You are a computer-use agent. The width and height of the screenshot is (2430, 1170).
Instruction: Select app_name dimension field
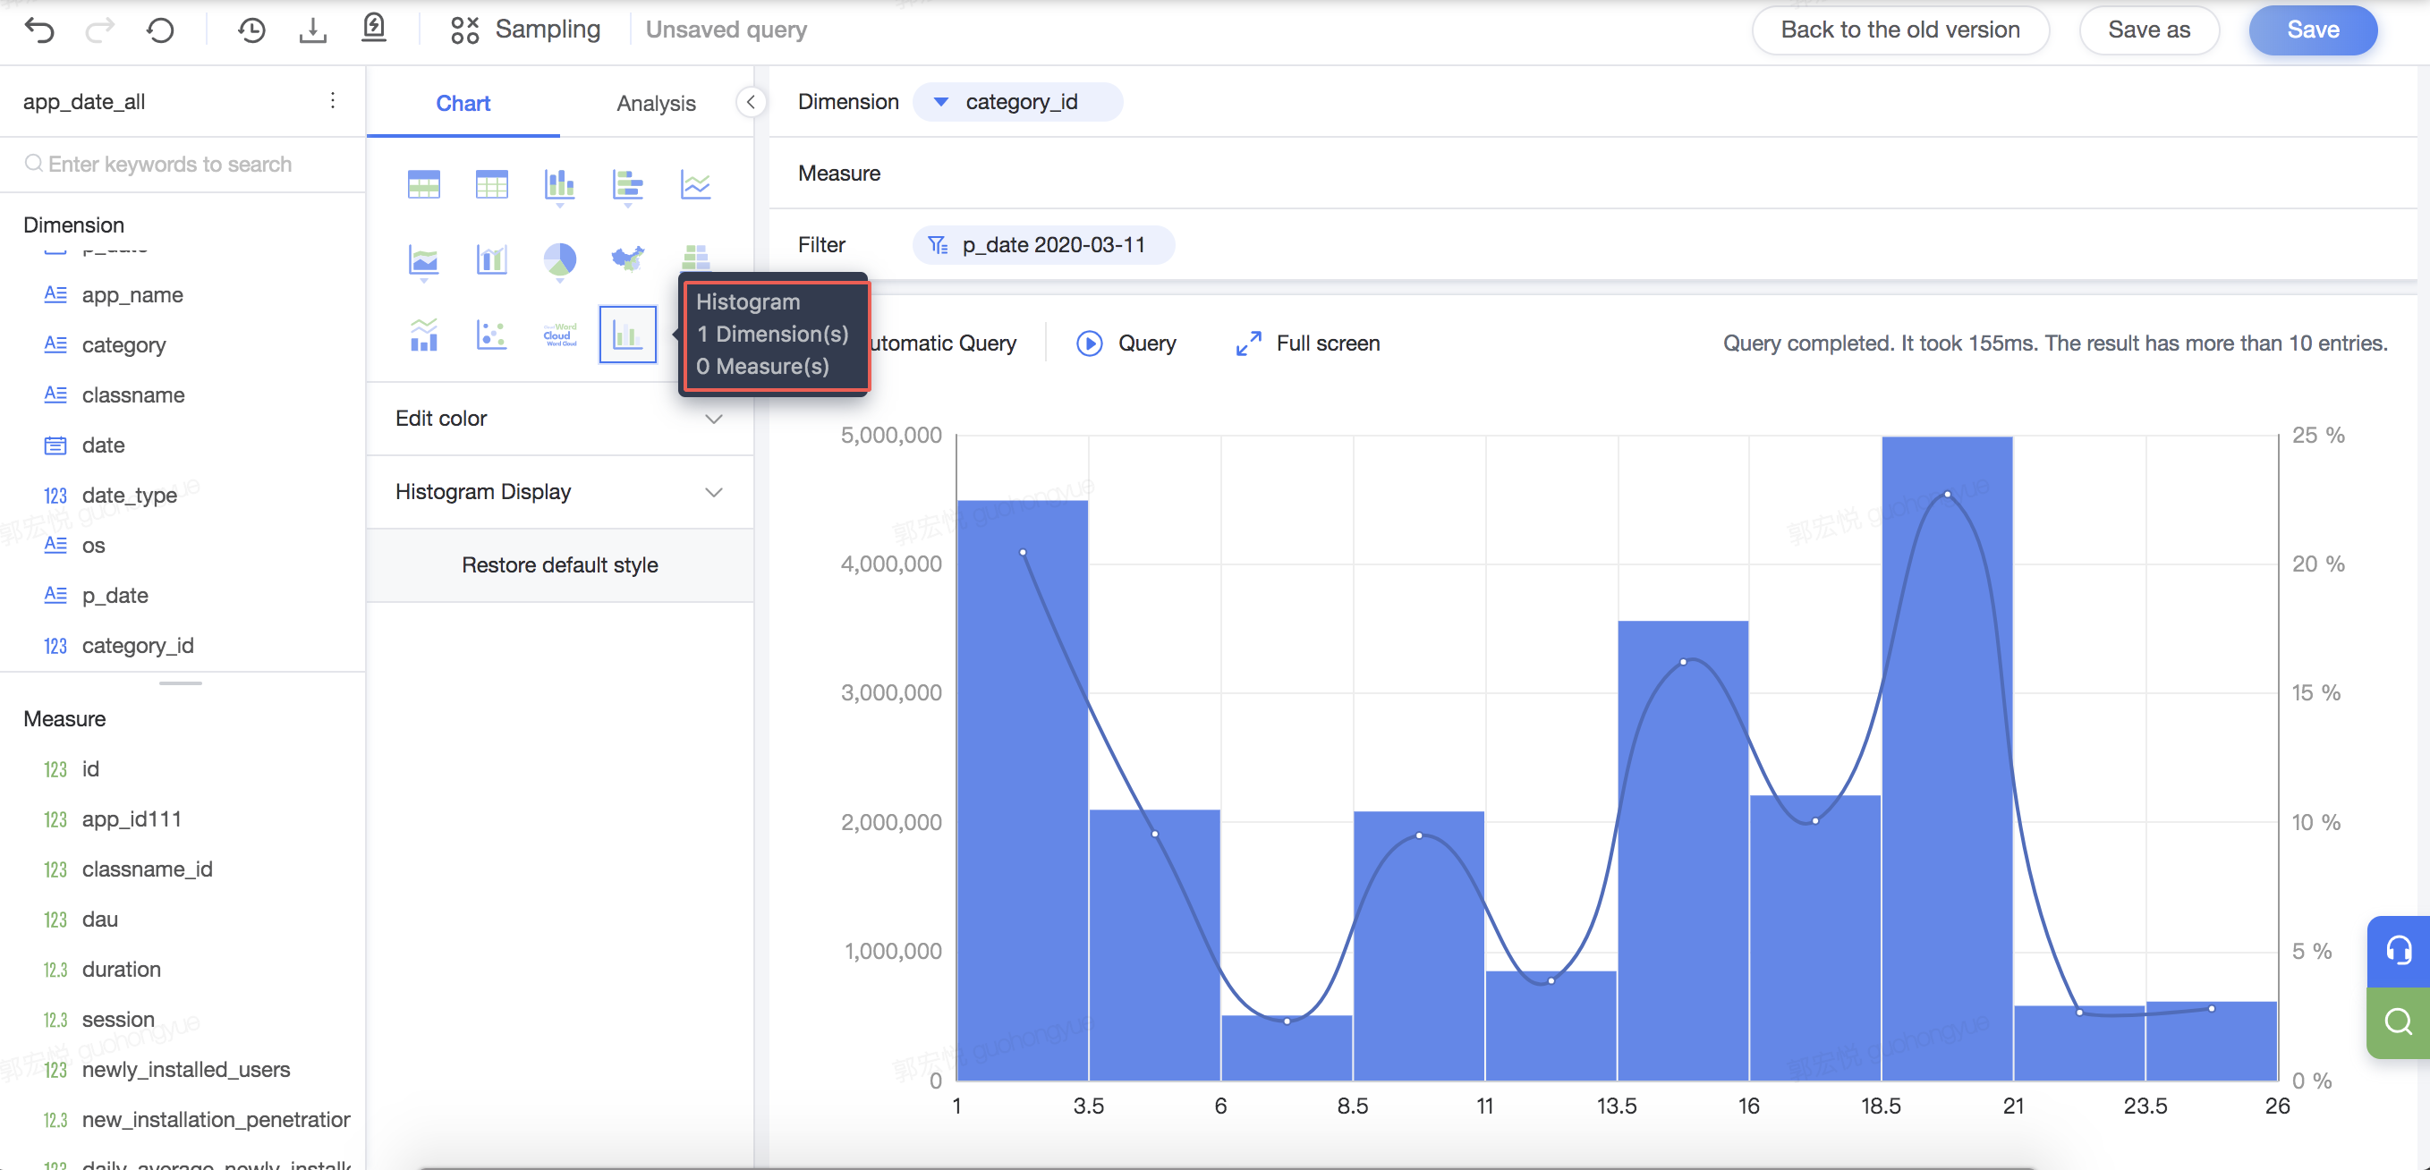pyautogui.click(x=132, y=295)
